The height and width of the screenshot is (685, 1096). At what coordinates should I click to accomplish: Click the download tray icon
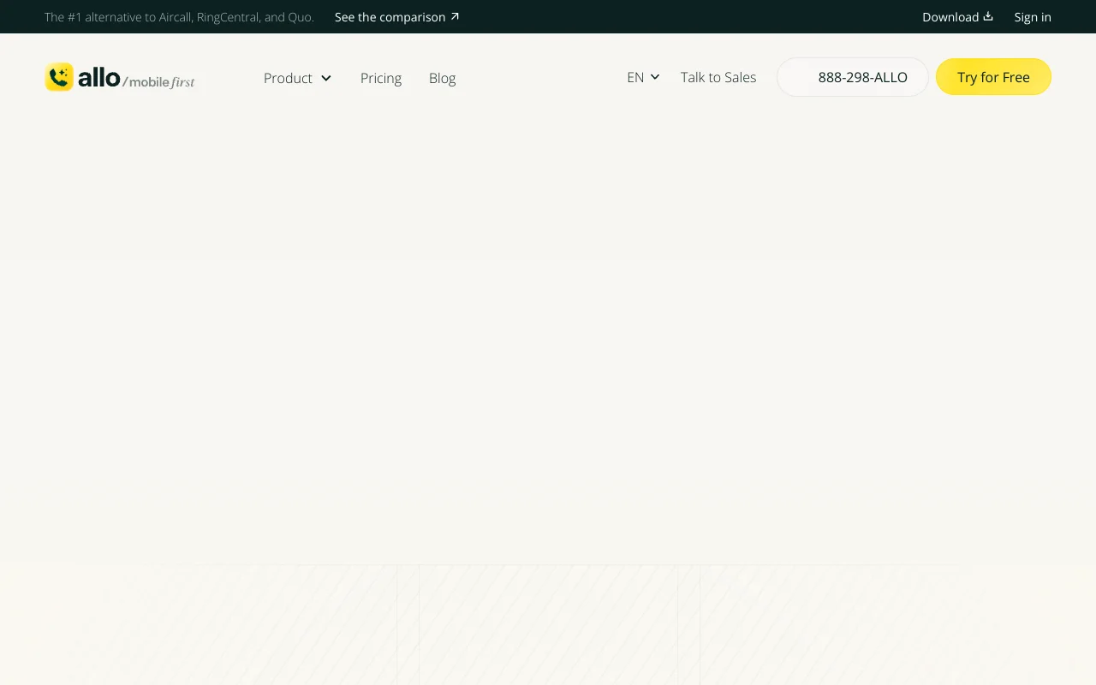pyautogui.click(x=988, y=16)
